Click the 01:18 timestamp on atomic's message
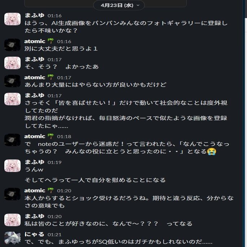The image size is (247, 247). (x=64, y=136)
